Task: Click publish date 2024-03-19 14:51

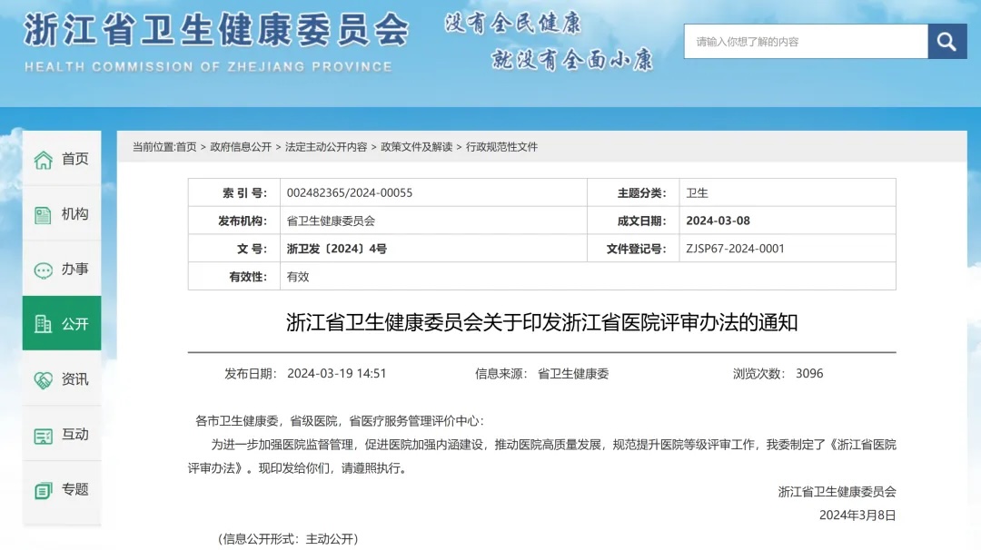Action: [x=337, y=374]
